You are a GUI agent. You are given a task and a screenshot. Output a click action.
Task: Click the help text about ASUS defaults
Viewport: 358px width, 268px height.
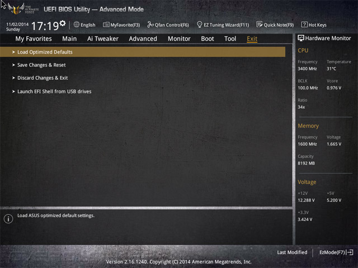click(56, 216)
